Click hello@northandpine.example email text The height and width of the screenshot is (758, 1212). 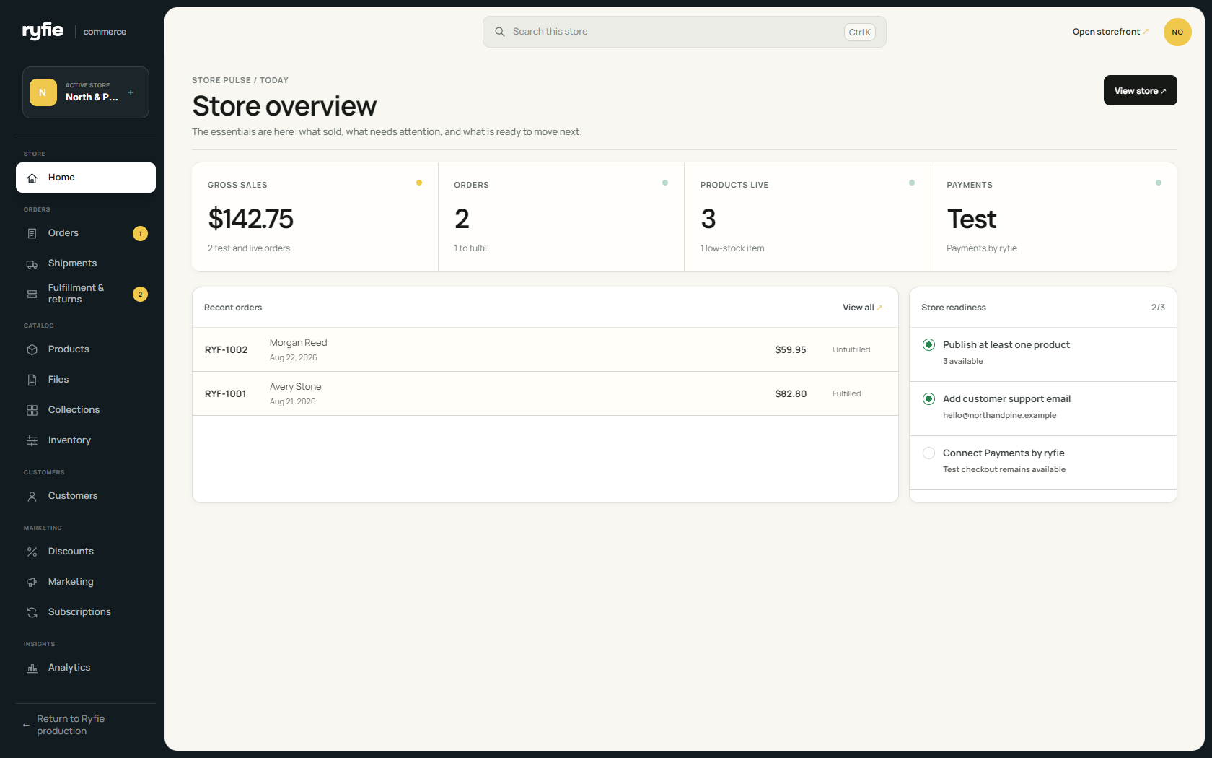(1000, 415)
